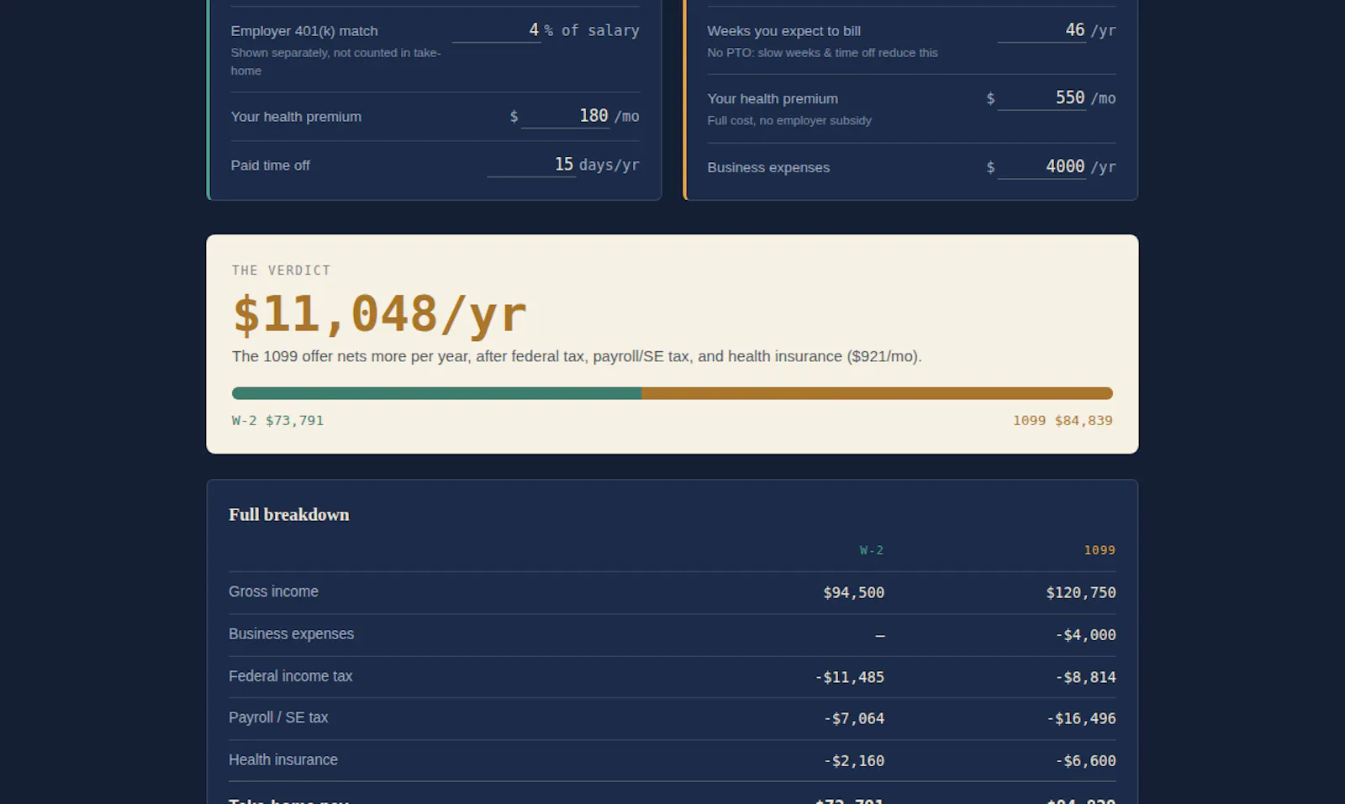
Task: Click the $11,048/yr verdict amount
Action: 379,314
